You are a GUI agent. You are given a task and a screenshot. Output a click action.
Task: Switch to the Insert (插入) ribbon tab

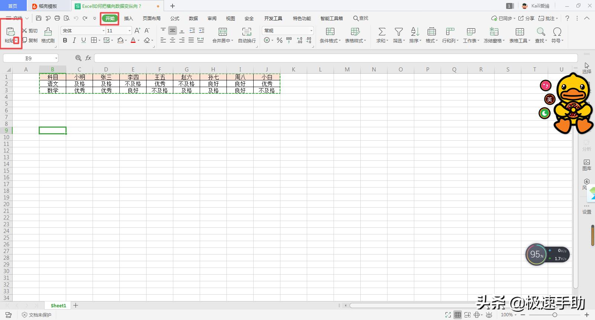click(x=128, y=18)
